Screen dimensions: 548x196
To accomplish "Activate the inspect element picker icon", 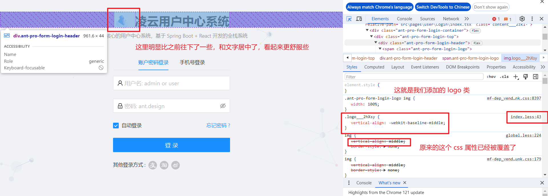I will [x=349, y=19].
